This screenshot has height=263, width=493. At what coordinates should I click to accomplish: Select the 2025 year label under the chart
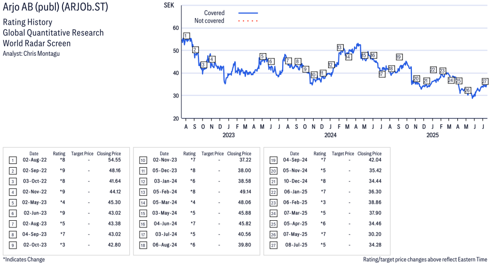coord(433,135)
